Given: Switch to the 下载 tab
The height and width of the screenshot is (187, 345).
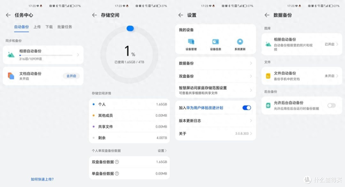Looking at the screenshot, I should click(49, 27).
